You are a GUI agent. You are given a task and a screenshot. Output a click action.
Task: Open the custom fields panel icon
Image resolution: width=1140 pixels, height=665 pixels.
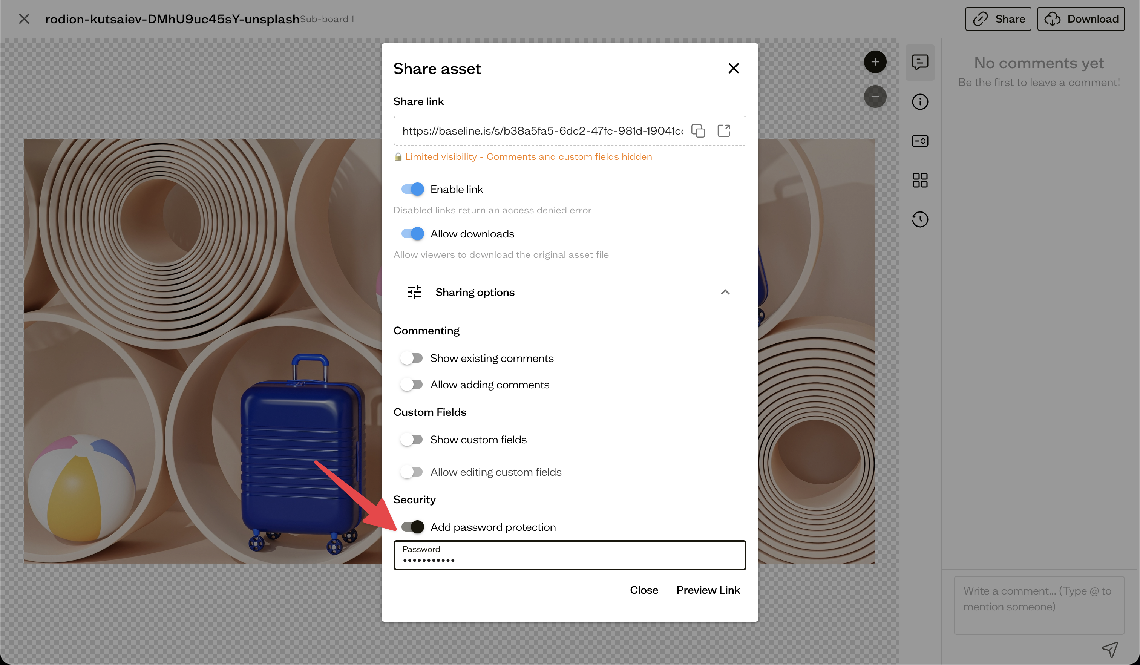[920, 141]
